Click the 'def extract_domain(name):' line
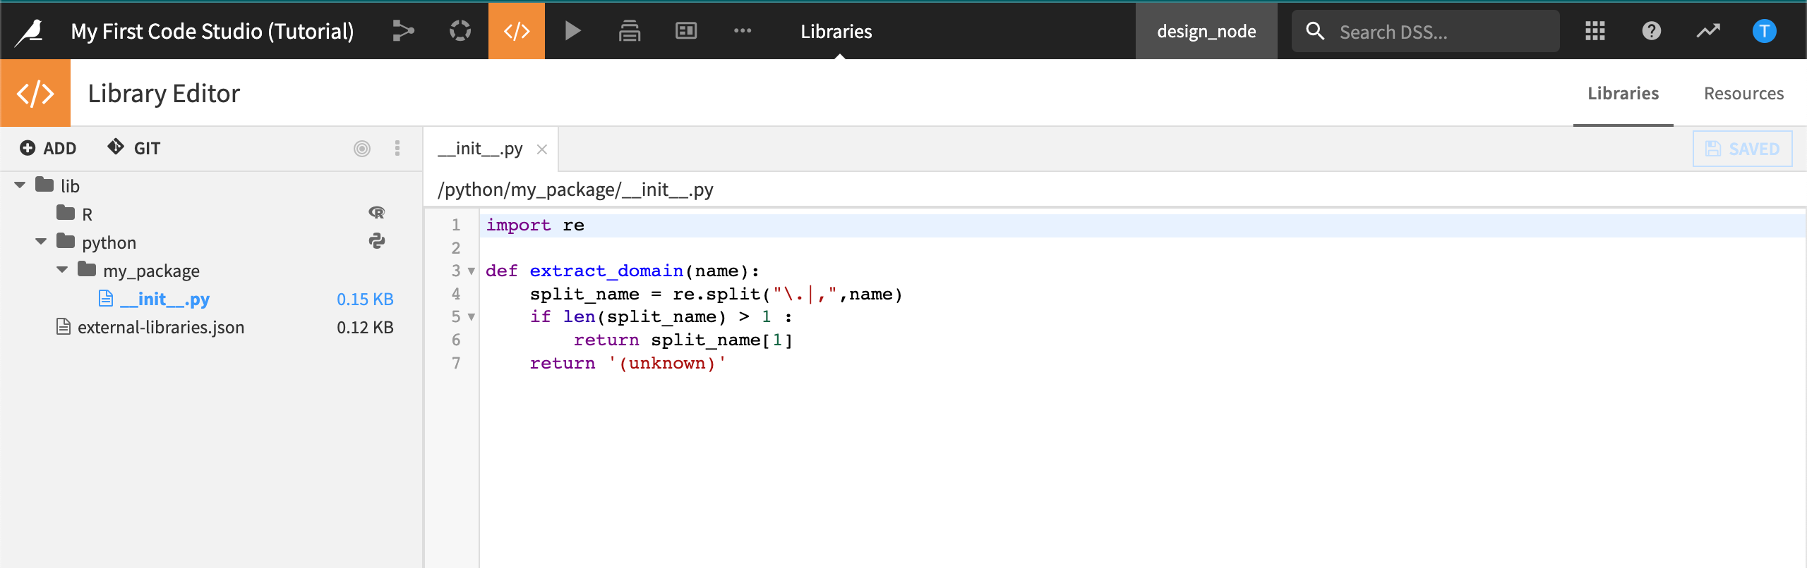Screen dimensions: 1807x568 click(x=623, y=271)
